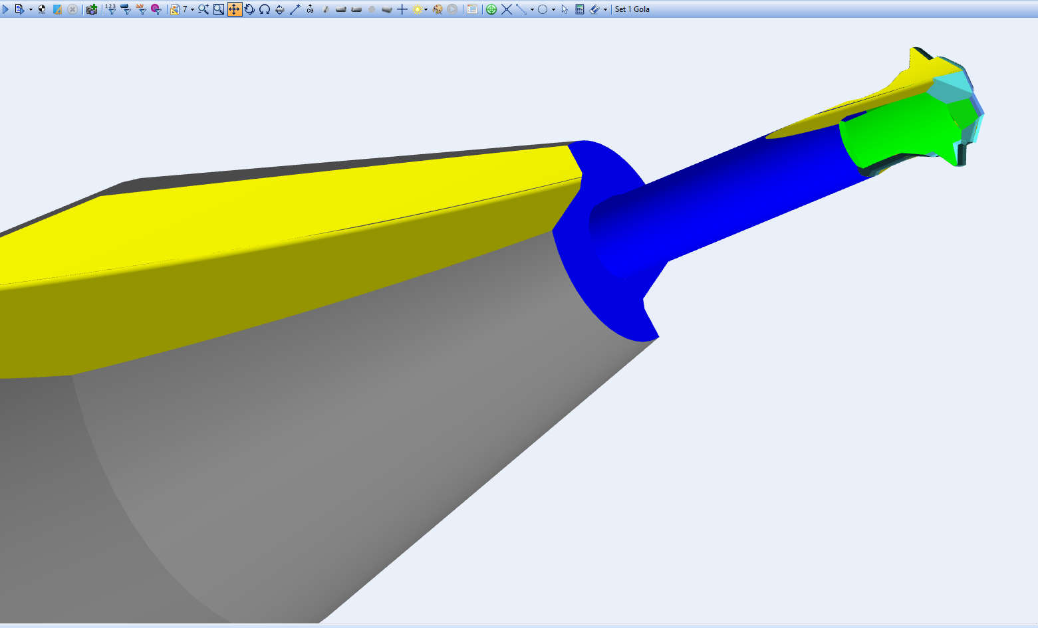Click the camera snapshot icon
Image resolution: width=1038 pixels, height=628 pixels.
coord(92,9)
